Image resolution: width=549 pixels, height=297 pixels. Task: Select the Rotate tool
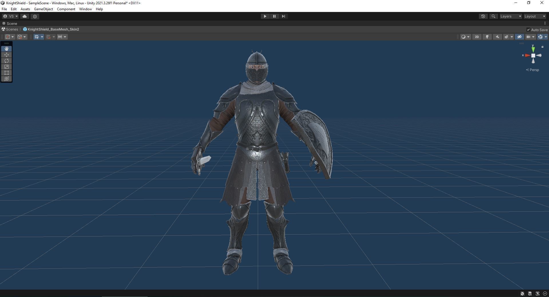point(7,61)
